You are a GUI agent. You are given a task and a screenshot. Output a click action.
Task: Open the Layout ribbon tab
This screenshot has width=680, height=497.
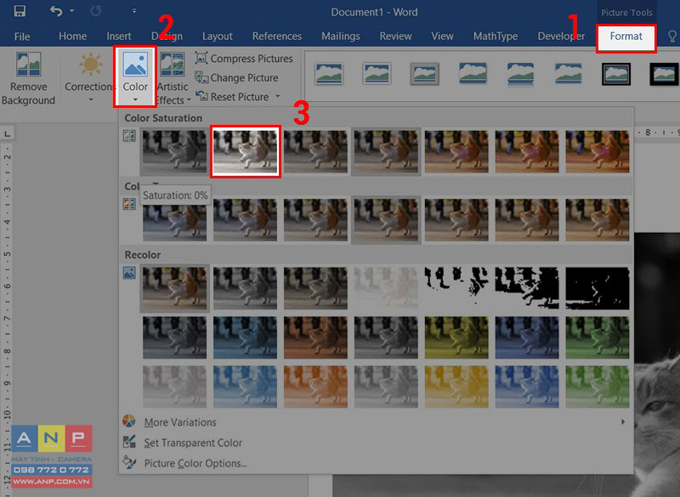218,36
